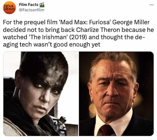Click the white shirt collar in right photo
This screenshot has width=157, height=140.
pyautogui.click(x=114, y=123)
